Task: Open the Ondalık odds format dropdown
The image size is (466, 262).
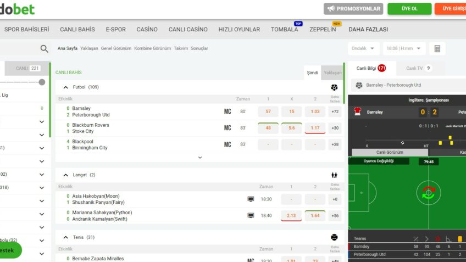Action: [x=363, y=48]
